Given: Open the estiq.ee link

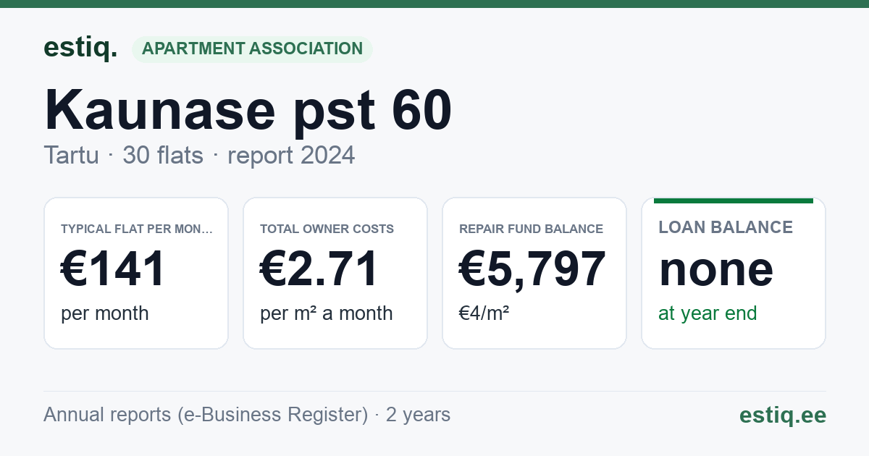Looking at the screenshot, I should (x=782, y=415).
